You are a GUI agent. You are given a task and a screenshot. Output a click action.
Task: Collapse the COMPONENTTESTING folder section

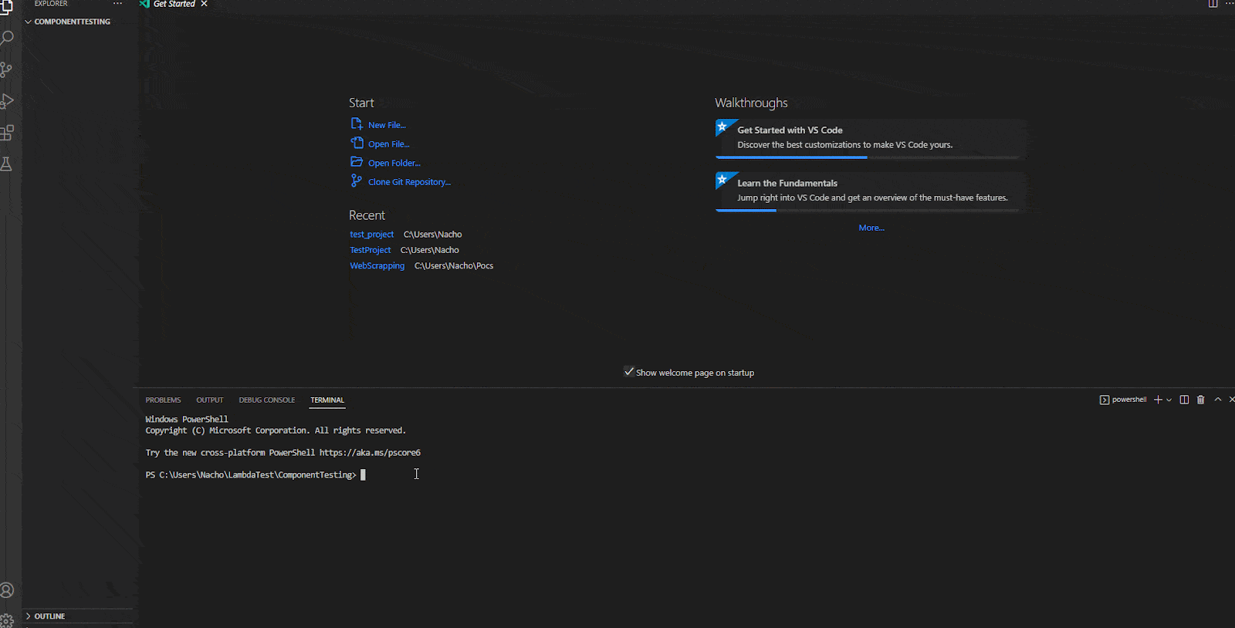point(29,22)
